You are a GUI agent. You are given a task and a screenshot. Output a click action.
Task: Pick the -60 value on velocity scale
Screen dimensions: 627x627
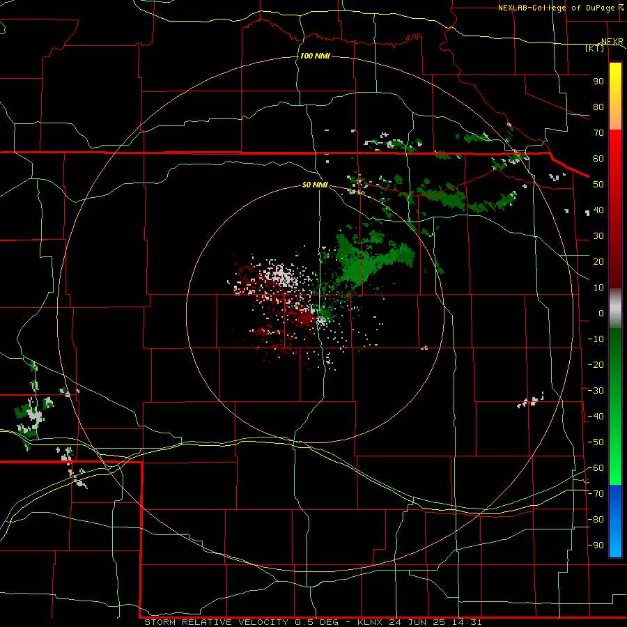[x=596, y=468]
